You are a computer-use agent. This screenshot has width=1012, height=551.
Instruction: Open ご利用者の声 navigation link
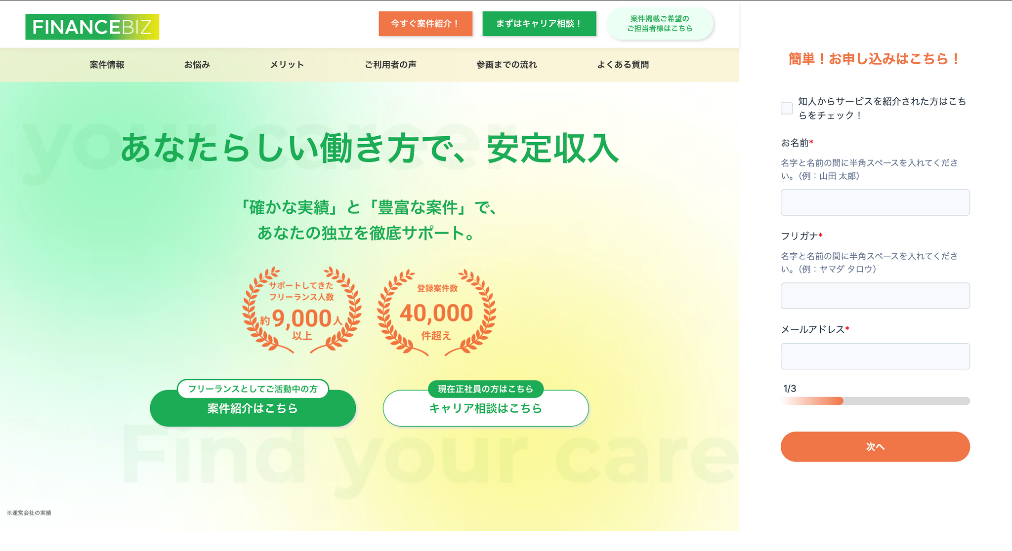(390, 65)
